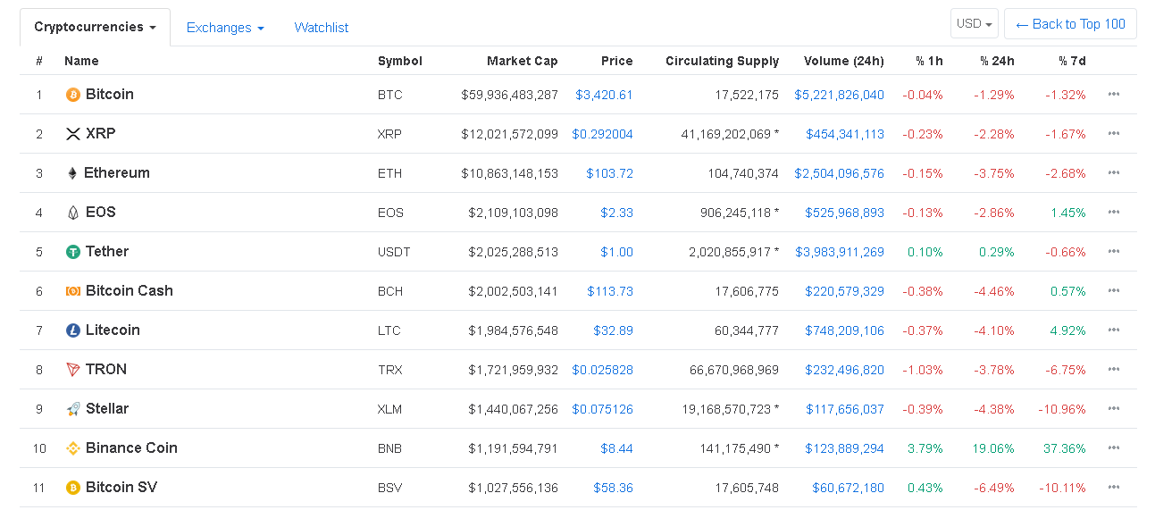
Task: Open the three-dot menu for Bitcoin SV row
Action: click(1113, 488)
